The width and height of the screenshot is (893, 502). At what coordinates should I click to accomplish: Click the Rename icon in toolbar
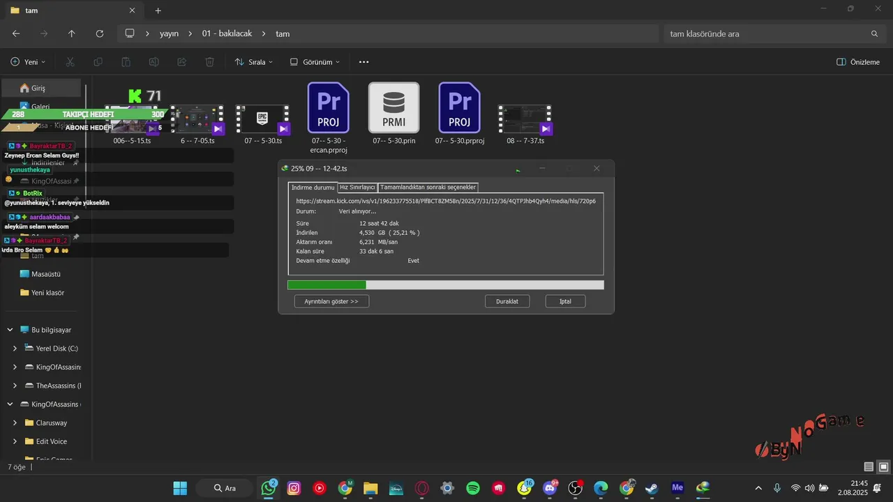(x=154, y=62)
